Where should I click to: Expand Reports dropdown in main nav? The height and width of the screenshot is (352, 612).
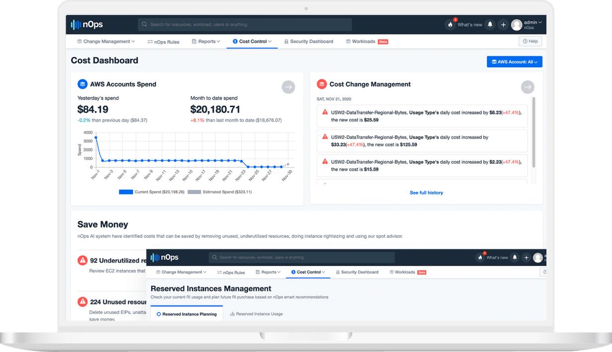coord(206,42)
